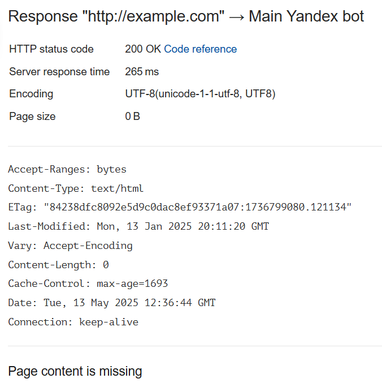The height and width of the screenshot is (387, 382).
Task: Click the Last-Modified header line
Action: tap(138, 226)
